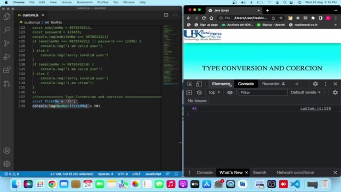The height and width of the screenshot is (192, 341).
Task: Change end of line CRLF
Action: click(x=136, y=174)
